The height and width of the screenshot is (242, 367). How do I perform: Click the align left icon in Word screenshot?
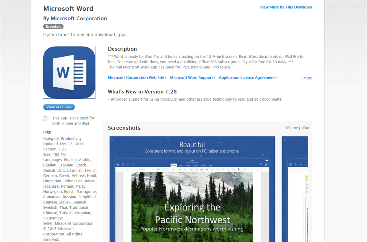(x=213, y=169)
